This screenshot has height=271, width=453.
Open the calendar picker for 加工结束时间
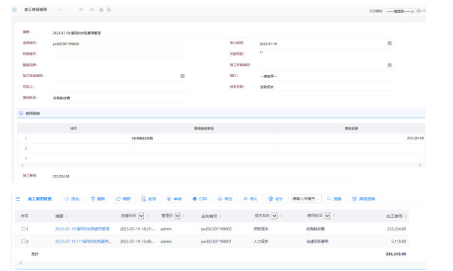click(182, 76)
